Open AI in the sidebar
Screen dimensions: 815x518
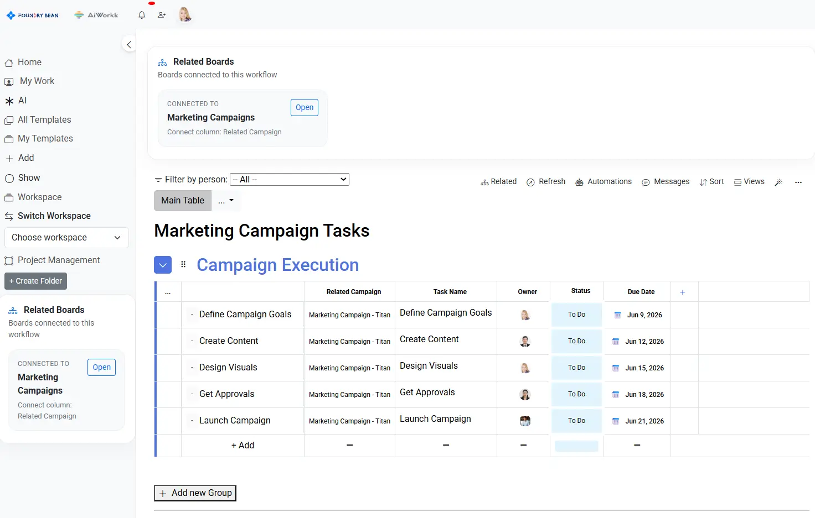[16, 101]
